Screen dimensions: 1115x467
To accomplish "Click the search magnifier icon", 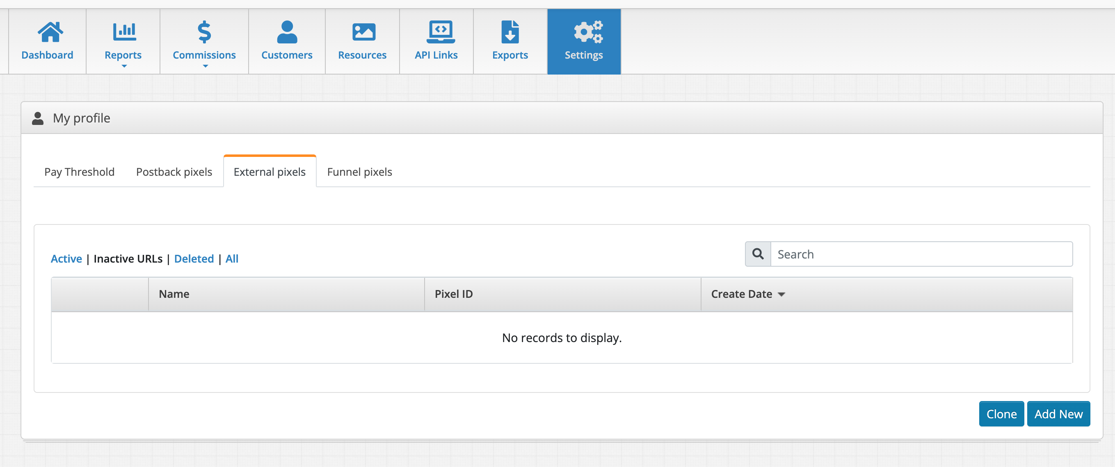I will point(757,254).
